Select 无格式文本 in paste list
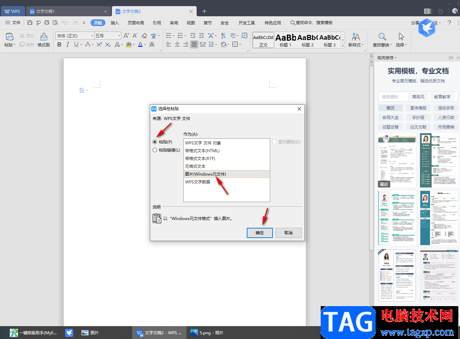This screenshot has height=339, width=460. 226,166
